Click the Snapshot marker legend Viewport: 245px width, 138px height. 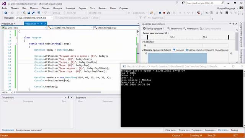coord(178,50)
